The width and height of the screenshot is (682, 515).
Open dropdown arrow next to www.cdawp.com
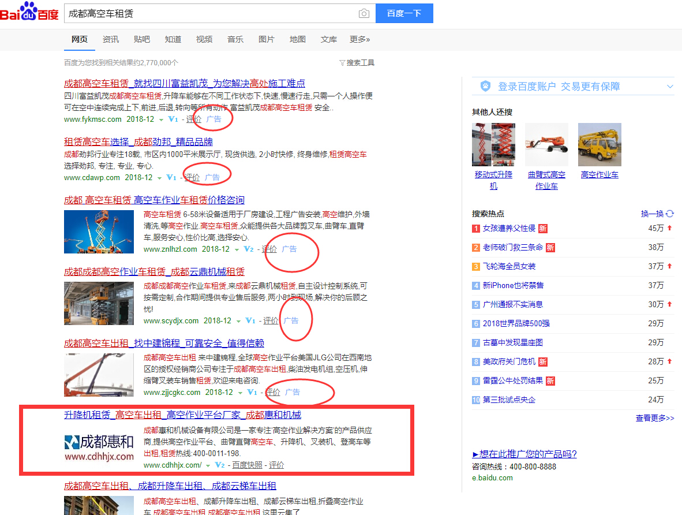[x=159, y=178]
